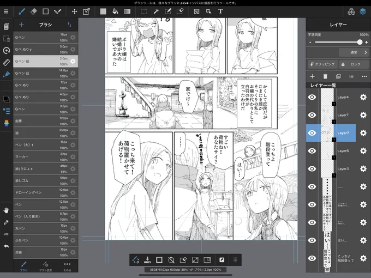
Task: Select the Selection Pen tool
Action: pos(168,11)
